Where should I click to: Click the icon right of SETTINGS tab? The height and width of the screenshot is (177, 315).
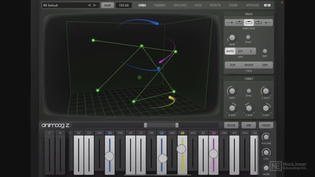pyautogui.click(x=267, y=5)
